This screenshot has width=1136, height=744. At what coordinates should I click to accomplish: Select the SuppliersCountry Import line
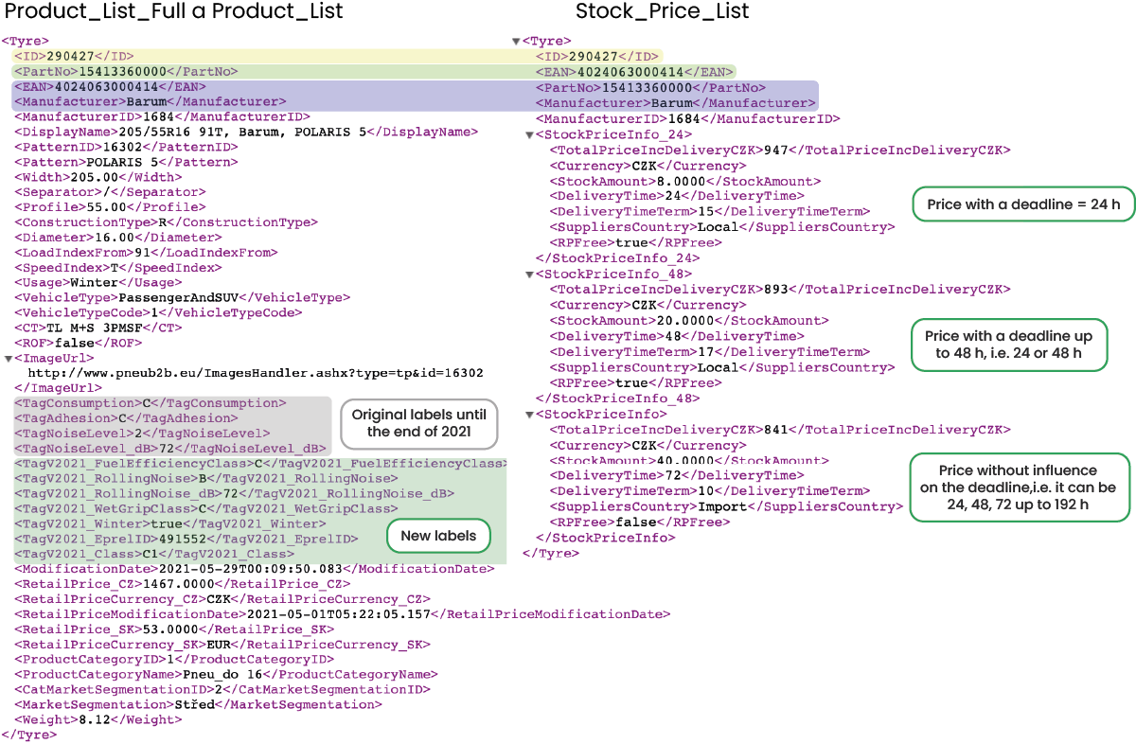click(722, 506)
